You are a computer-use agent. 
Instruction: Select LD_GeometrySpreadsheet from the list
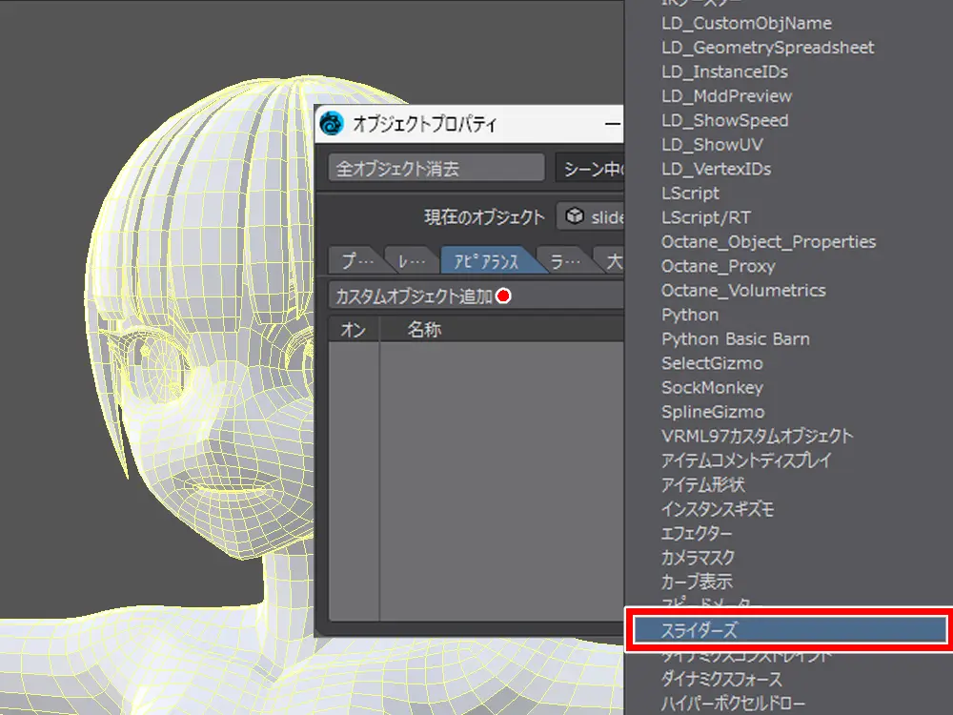[x=767, y=48]
